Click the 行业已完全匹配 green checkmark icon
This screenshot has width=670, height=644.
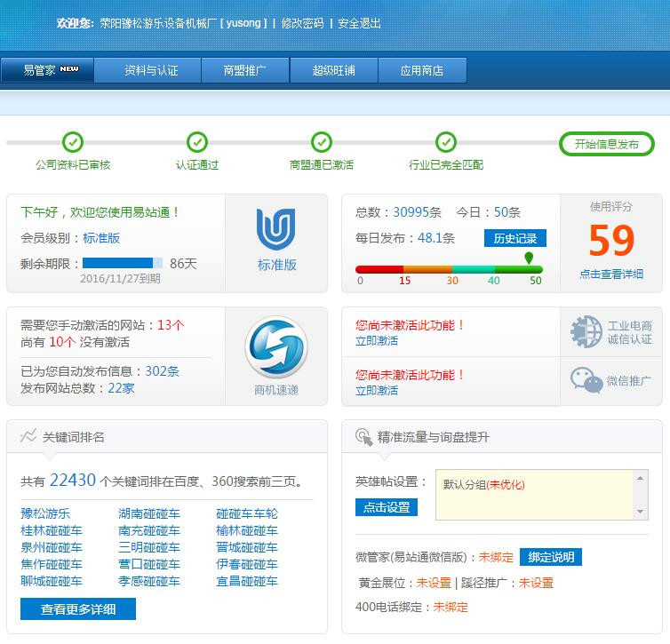point(446,142)
